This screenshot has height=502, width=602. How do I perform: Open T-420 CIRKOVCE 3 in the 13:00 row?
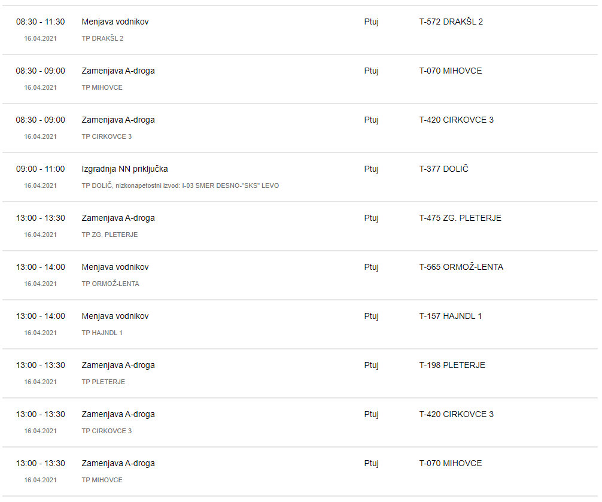coord(456,414)
